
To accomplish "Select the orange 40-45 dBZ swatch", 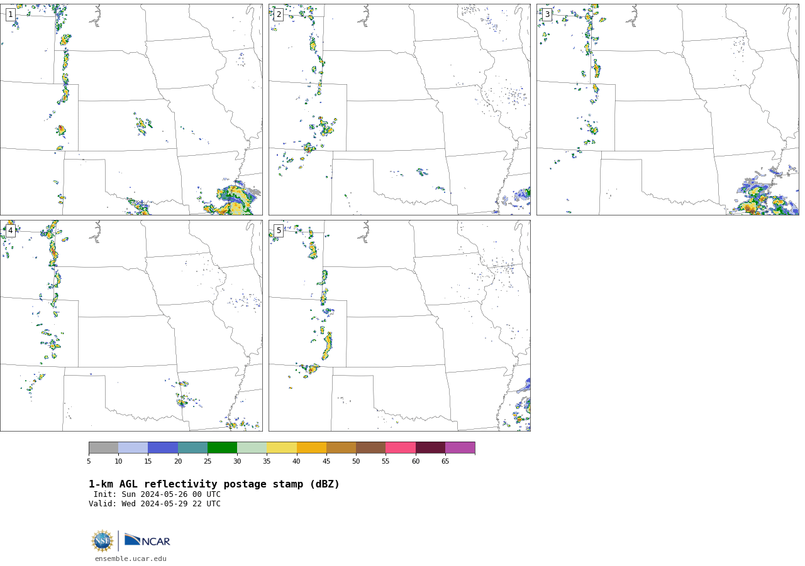I will (x=311, y=448).
